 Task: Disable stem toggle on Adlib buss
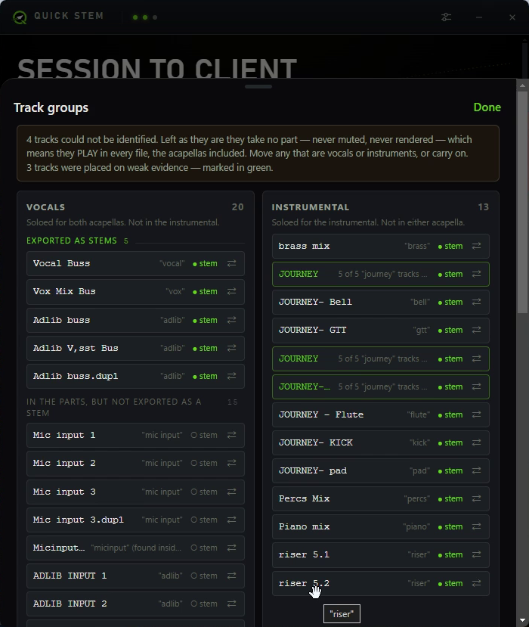[x=205, y=320]
